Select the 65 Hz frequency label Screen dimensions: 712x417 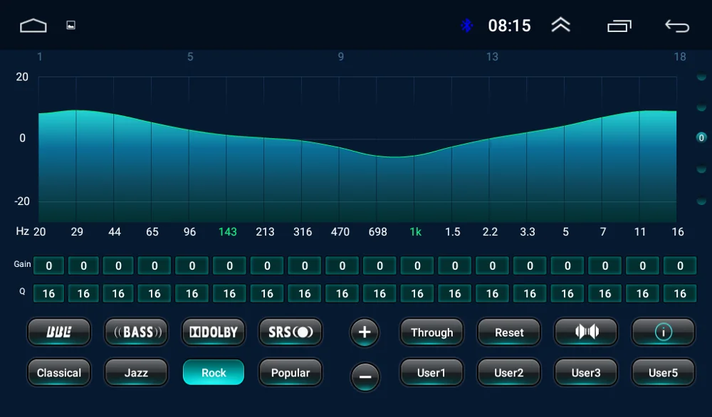(x=152, y=232)
